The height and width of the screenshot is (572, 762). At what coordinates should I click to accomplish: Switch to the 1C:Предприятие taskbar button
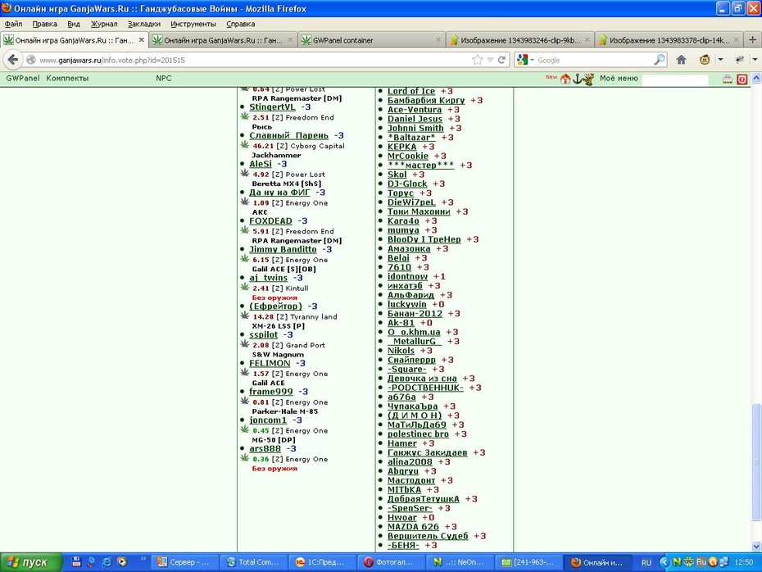[323, 562]
